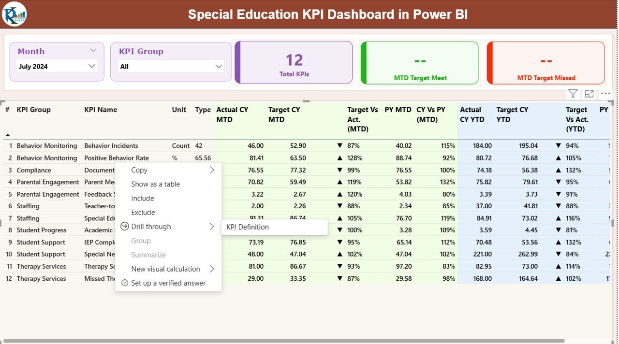Click the down triangle indicator in the Behavior Incidents row
Screen dimensions: 619x344
[339, 146]
